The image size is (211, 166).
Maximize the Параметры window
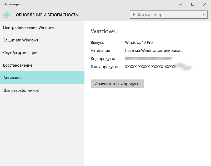[x=193, y=4]
